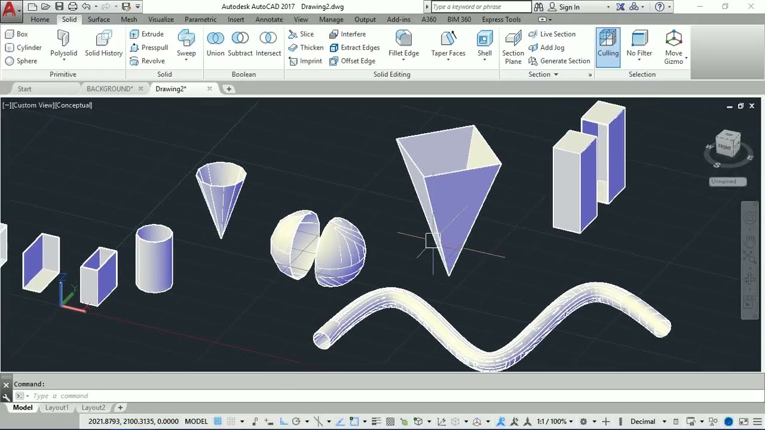Viewport: 765px width, 430px height.
Task: Click the Polysolid tool icon
Action: 63,39
